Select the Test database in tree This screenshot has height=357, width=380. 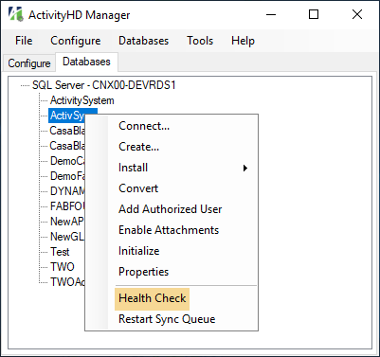coord(60,252)
